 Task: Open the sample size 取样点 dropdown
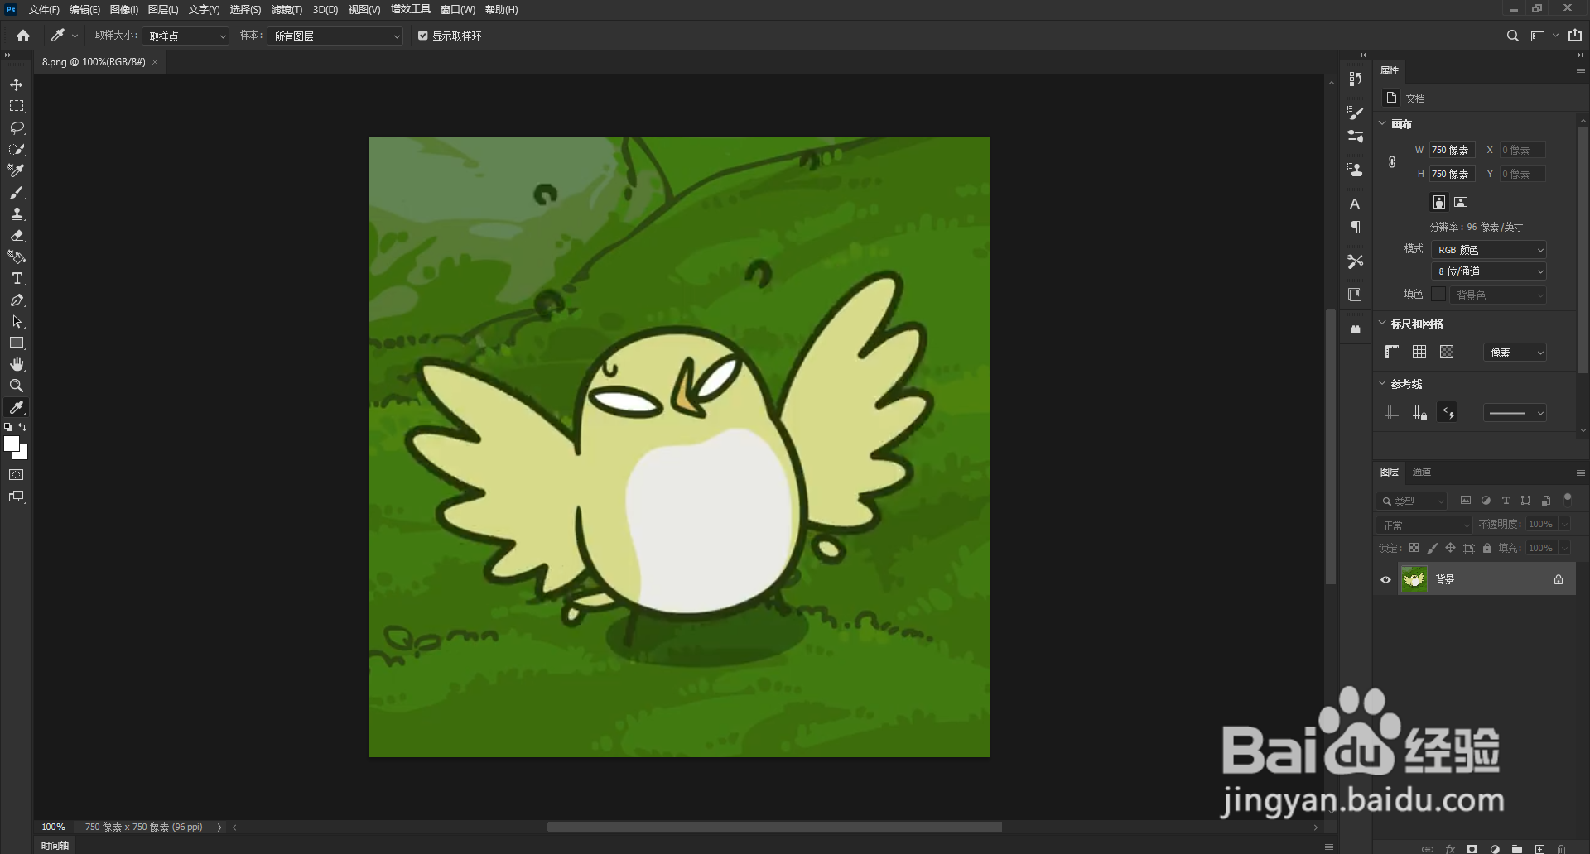pyautogui.click(x=185, y=36)
